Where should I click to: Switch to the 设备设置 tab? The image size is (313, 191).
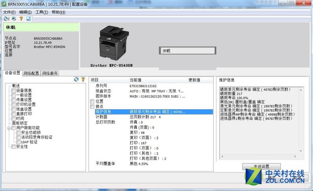click(12, 73)
